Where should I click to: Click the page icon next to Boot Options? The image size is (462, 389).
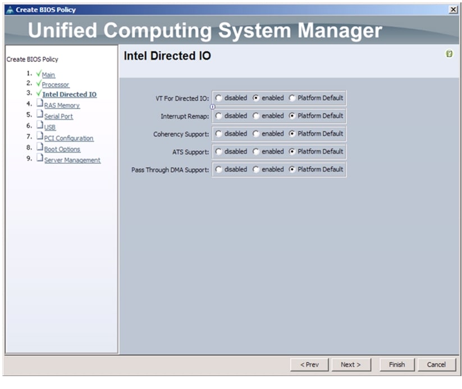[x=40, y=147]
